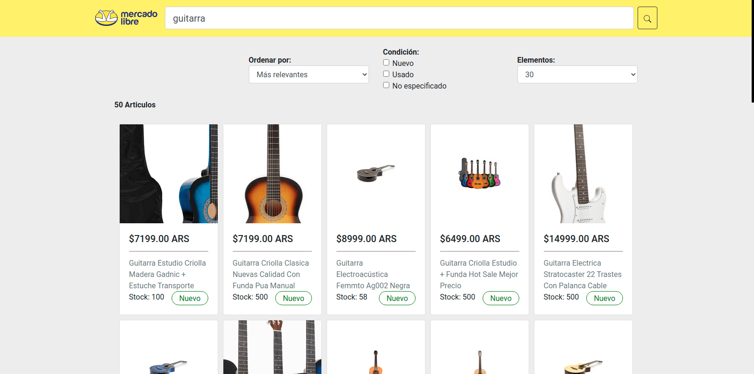
Task: Click the white Stratocaster guitar image
Action: click(x=583, y=174)
